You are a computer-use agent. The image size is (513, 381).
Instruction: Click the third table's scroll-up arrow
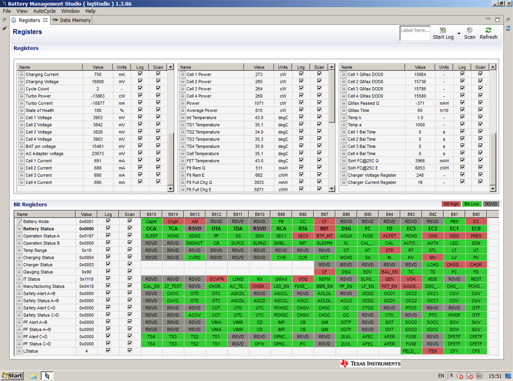[x=493, y=67]
